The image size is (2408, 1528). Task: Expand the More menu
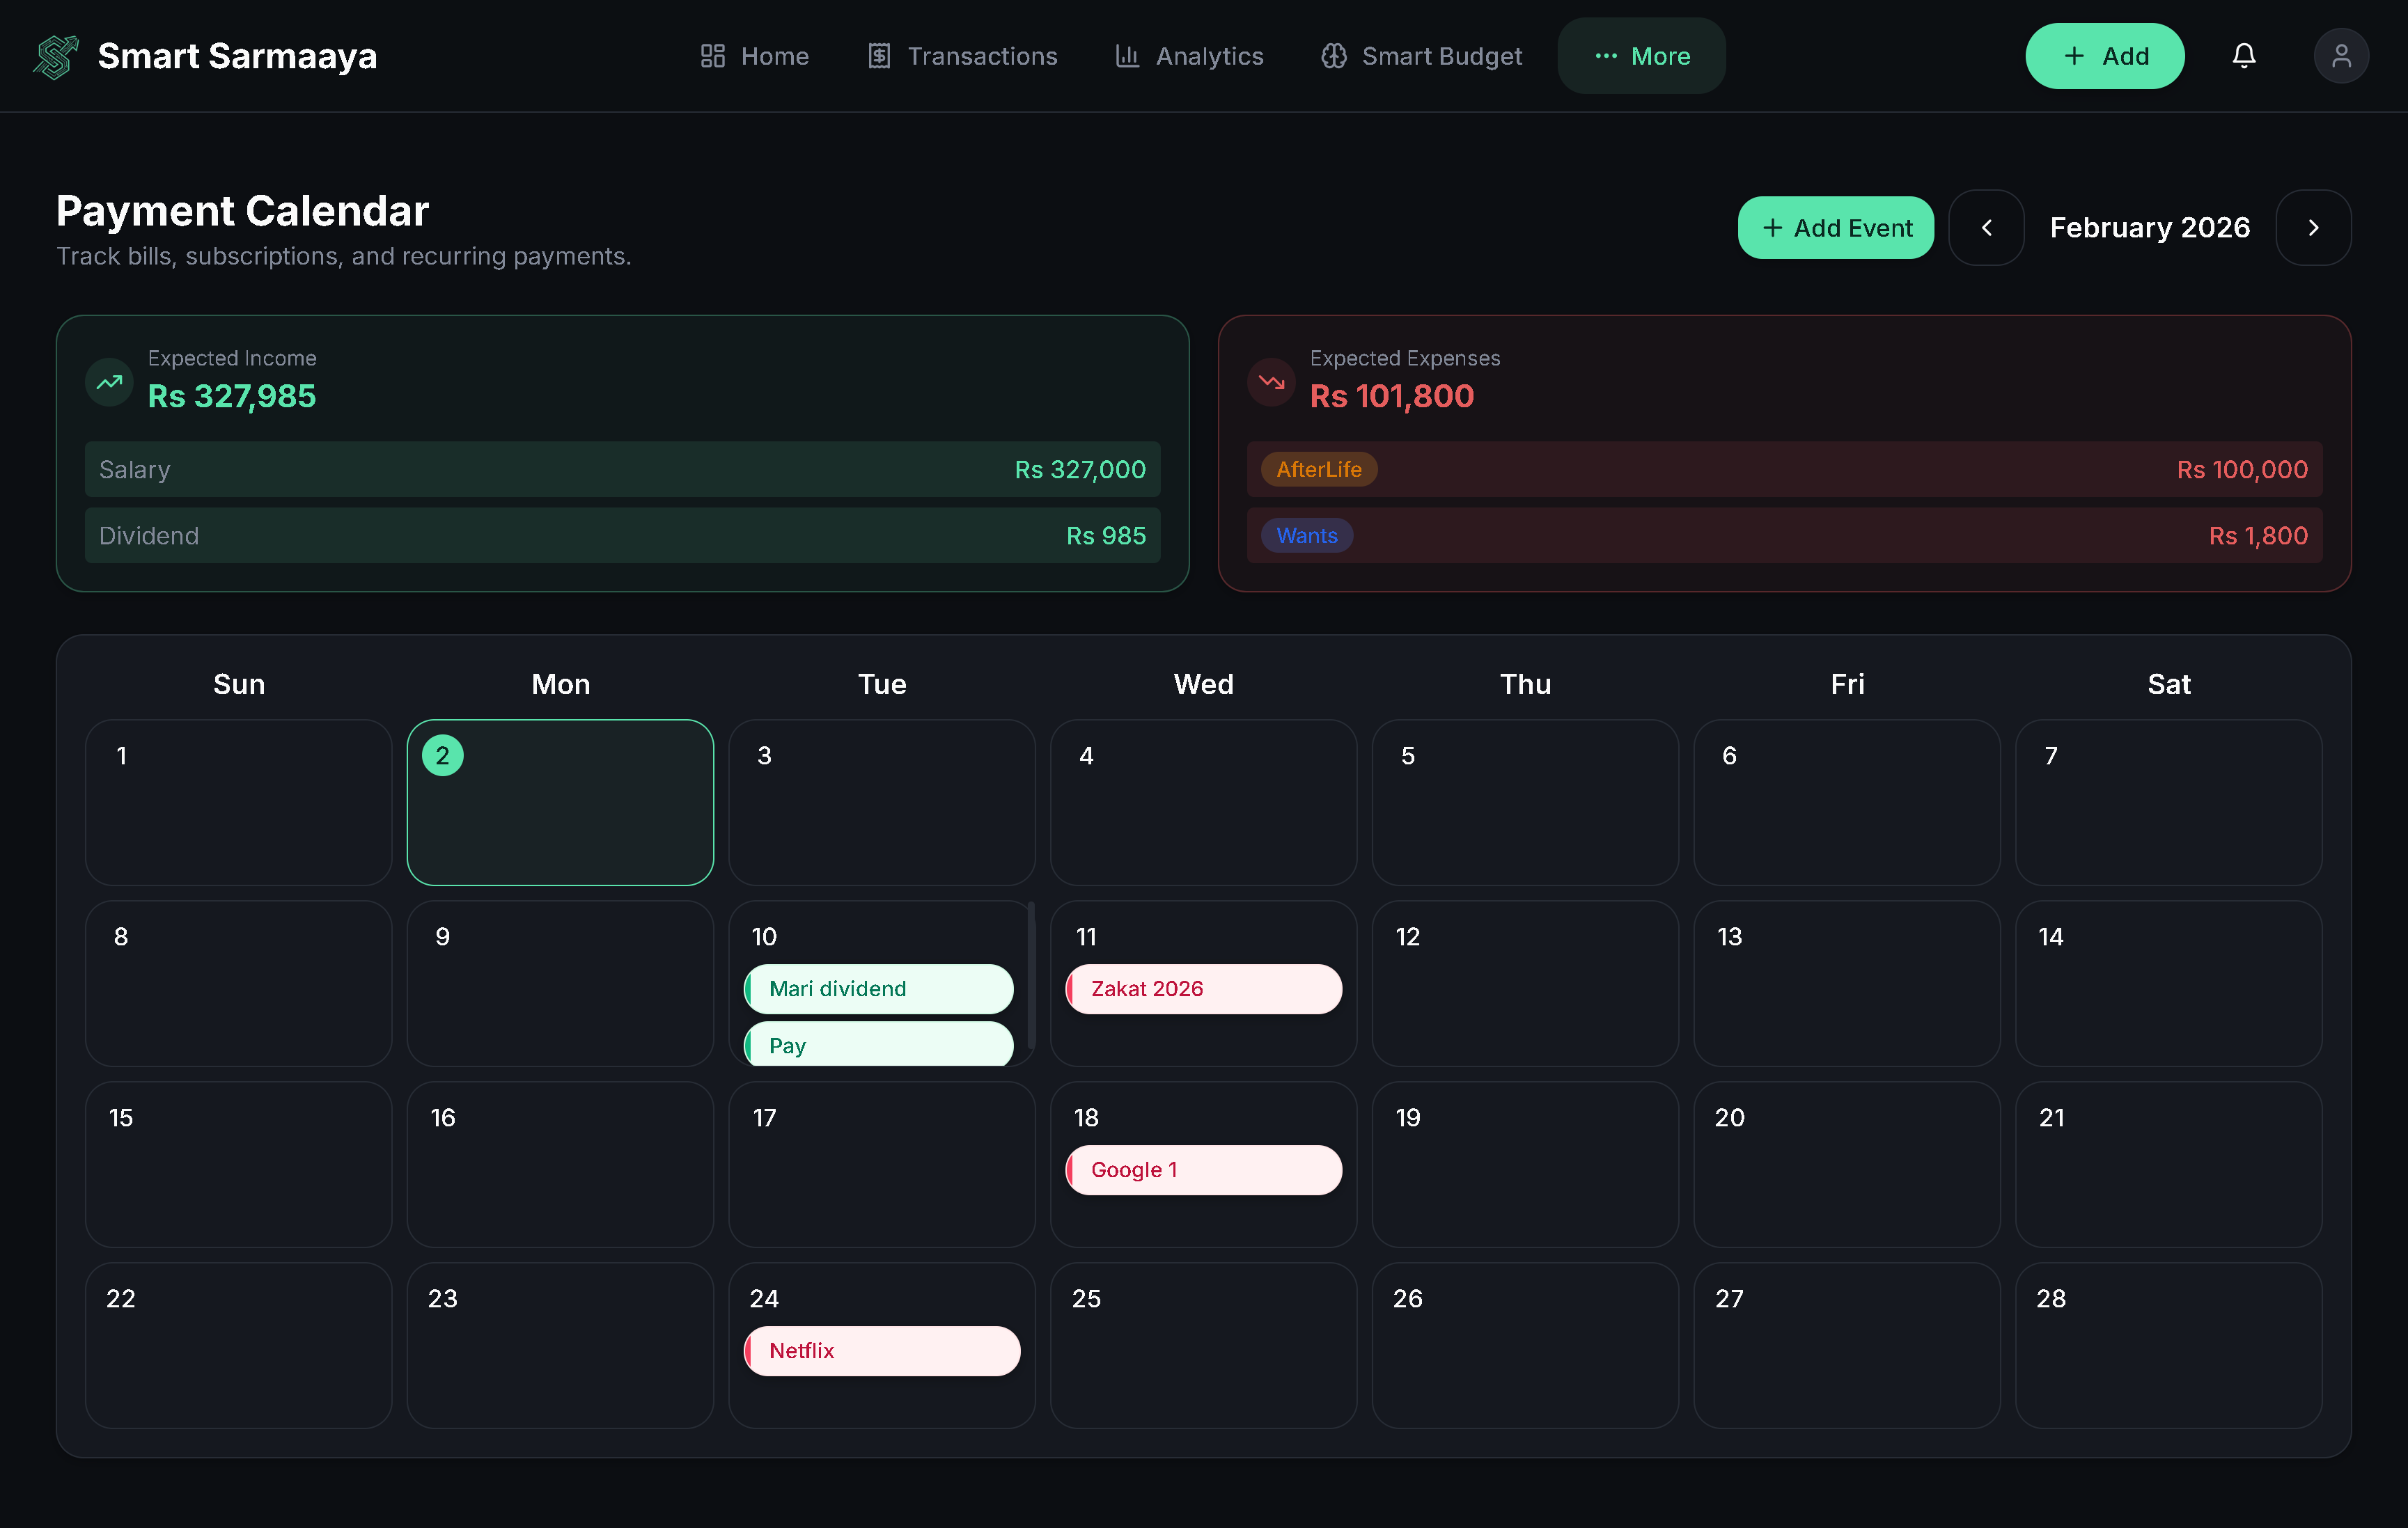point(1642,56)
